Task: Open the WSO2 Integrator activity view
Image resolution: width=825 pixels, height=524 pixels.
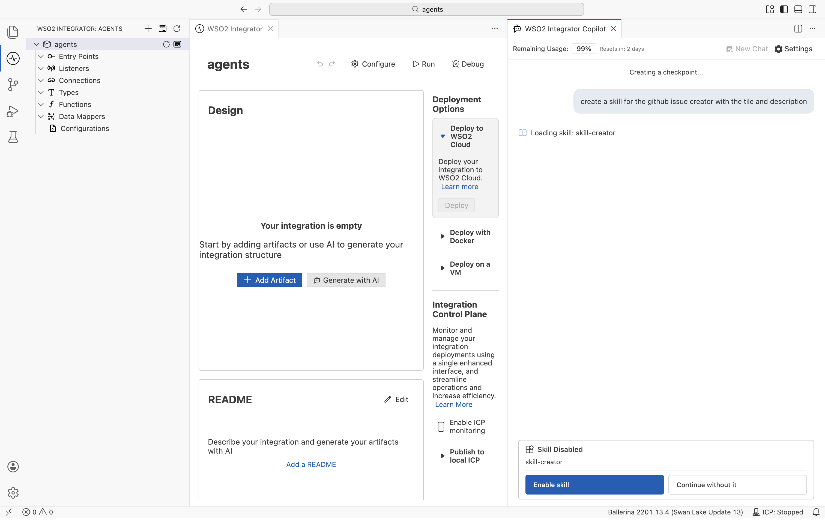Action: pyautogui.click(x=13, y=58)
